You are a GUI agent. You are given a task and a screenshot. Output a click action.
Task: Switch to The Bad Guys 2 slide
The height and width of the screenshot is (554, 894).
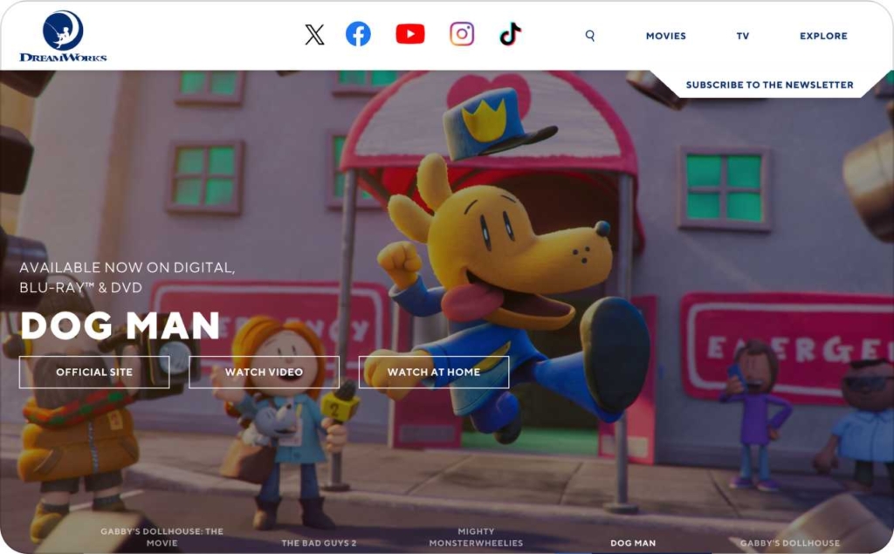(x=319, y=543)
